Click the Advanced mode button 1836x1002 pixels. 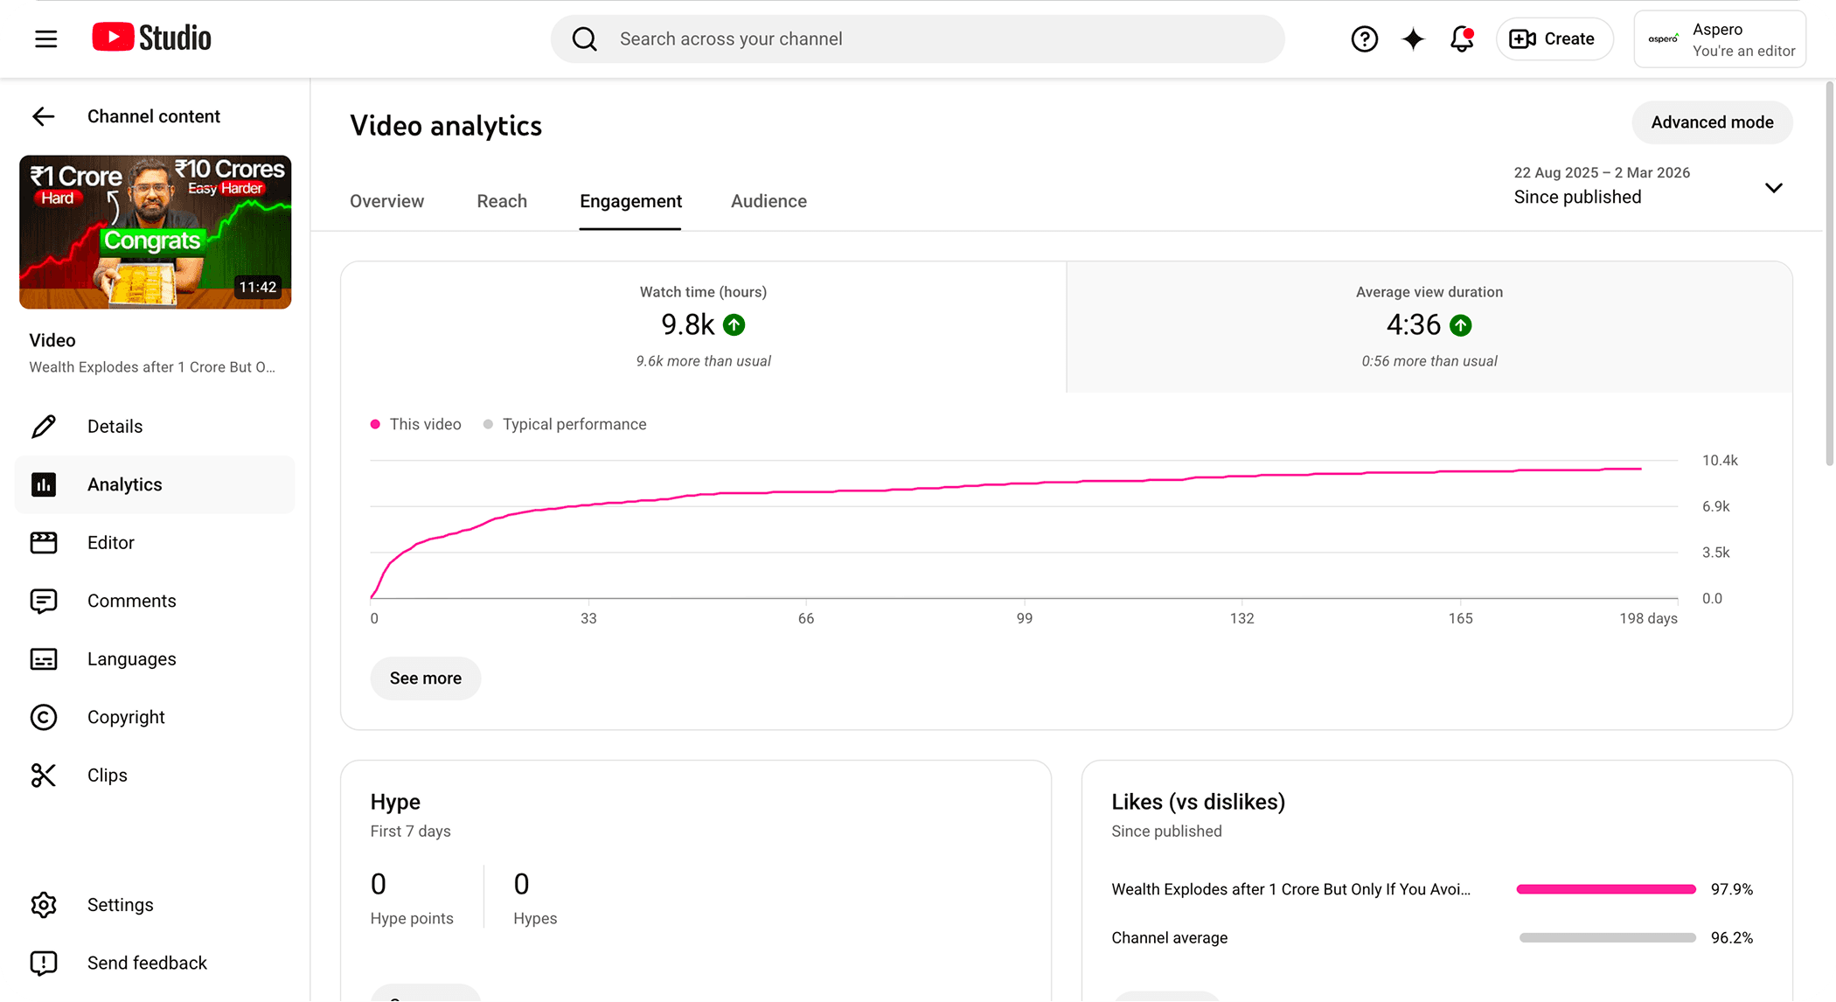click(1711, 122)
